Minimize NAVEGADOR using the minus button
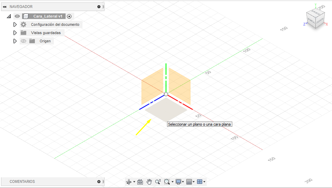 (x=99, y=7)
